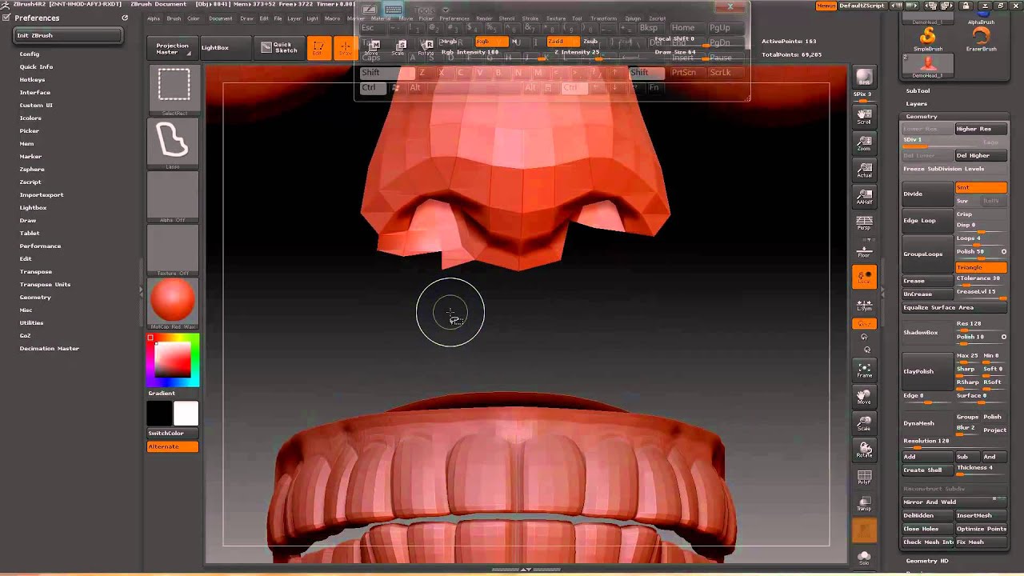1024x576 pixels.
Task: Toggle Solo mode
Action: [864, 557]
